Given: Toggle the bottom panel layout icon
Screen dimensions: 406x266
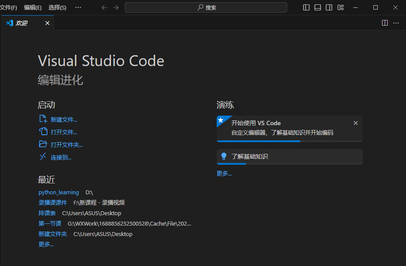Looking at the screenshot, I should click(x=318, y=7).
